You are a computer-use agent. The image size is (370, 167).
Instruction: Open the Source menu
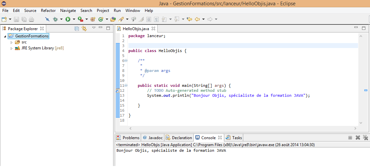tap(30, 11)
